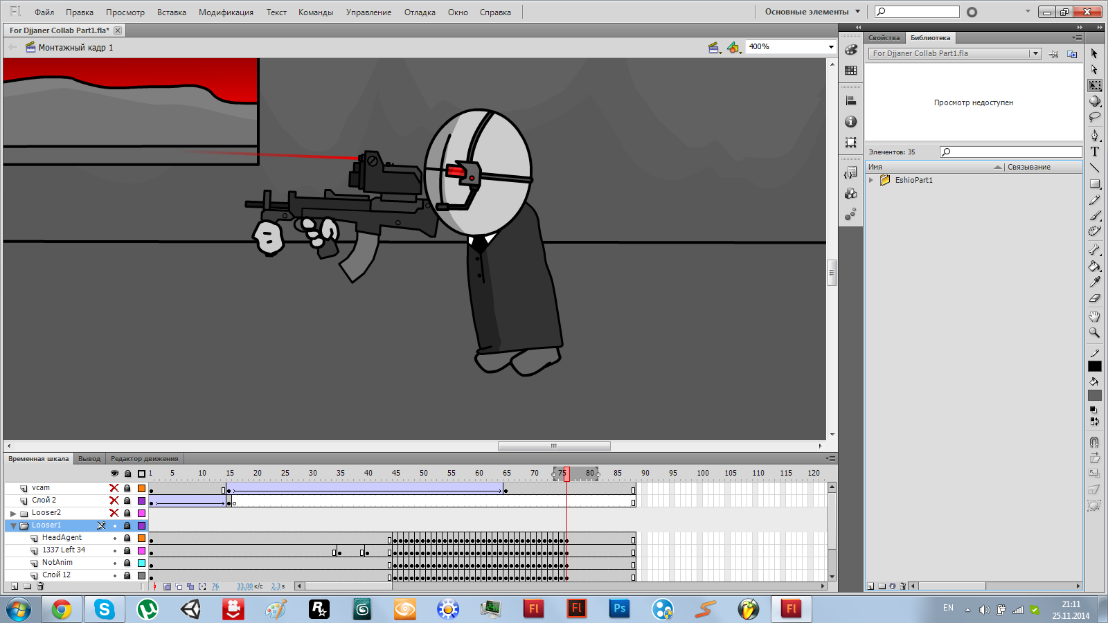Show the vcam layer
1108x623 pixels.
tap(114, 488)
